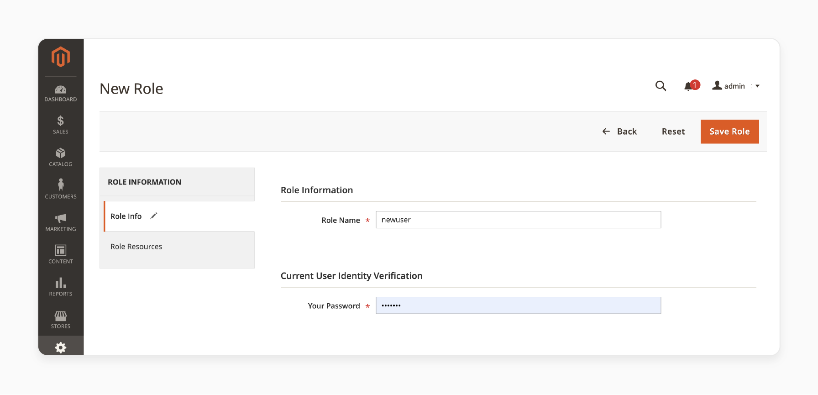Open the Sales sidebar menu
The image size is (818, 395).
tap(61, 125)
